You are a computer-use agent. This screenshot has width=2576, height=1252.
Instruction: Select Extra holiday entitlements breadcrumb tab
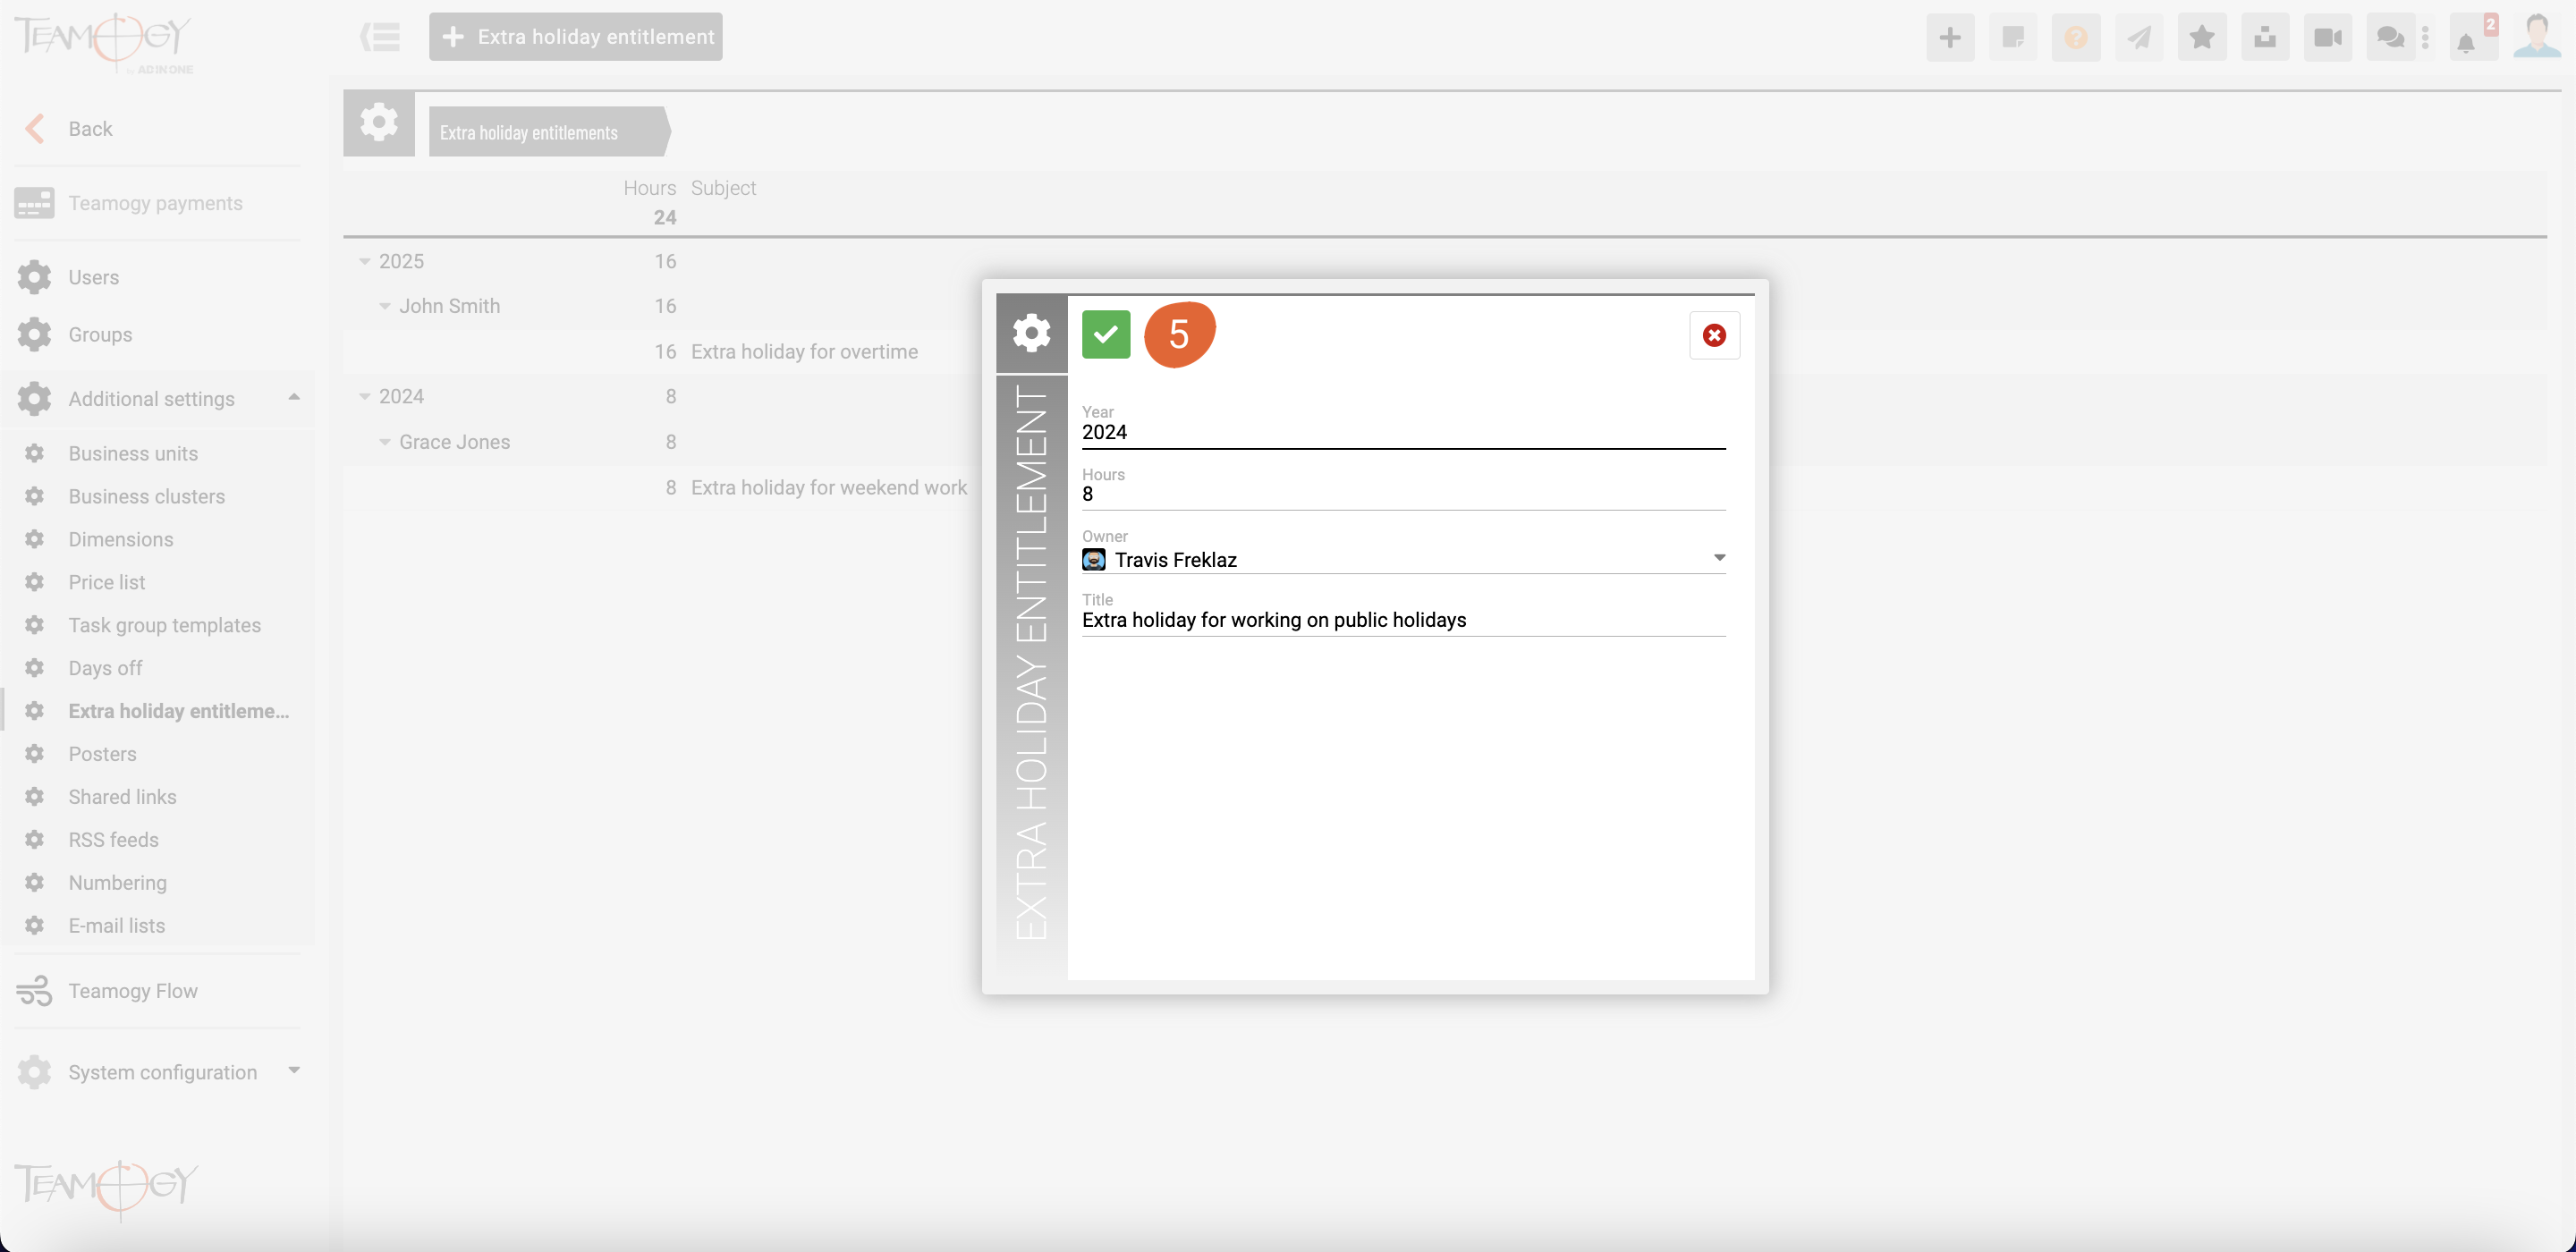pos(547,132)
